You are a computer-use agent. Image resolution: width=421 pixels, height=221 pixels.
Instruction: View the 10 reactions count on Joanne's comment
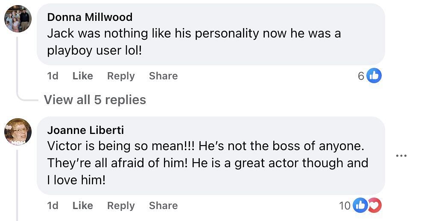pos(345,206)
